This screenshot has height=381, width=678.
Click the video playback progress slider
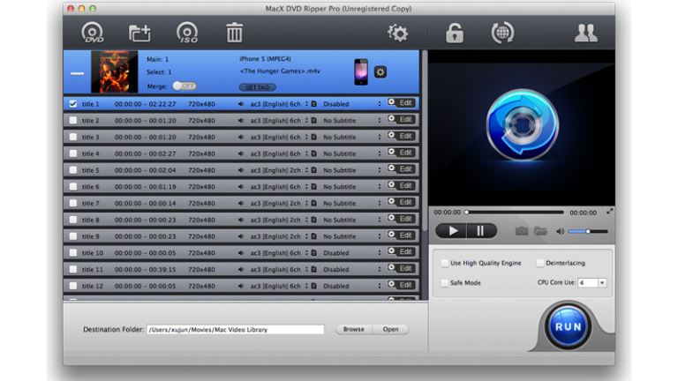pyautogui.click(x=515, y=212)
